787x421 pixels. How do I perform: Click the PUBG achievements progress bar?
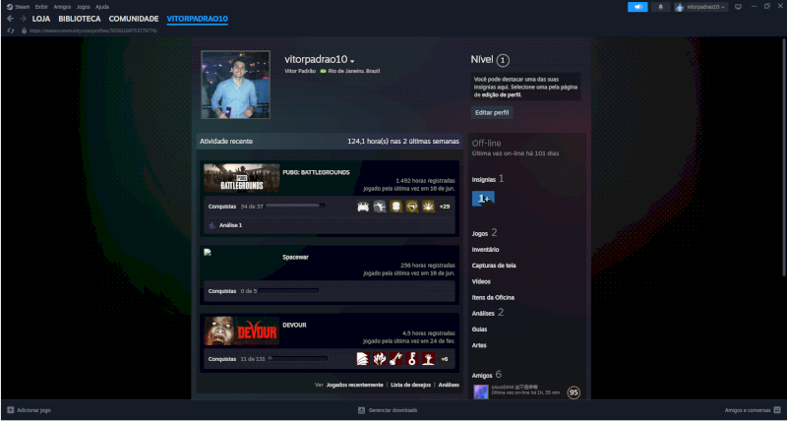coord(296,206)
